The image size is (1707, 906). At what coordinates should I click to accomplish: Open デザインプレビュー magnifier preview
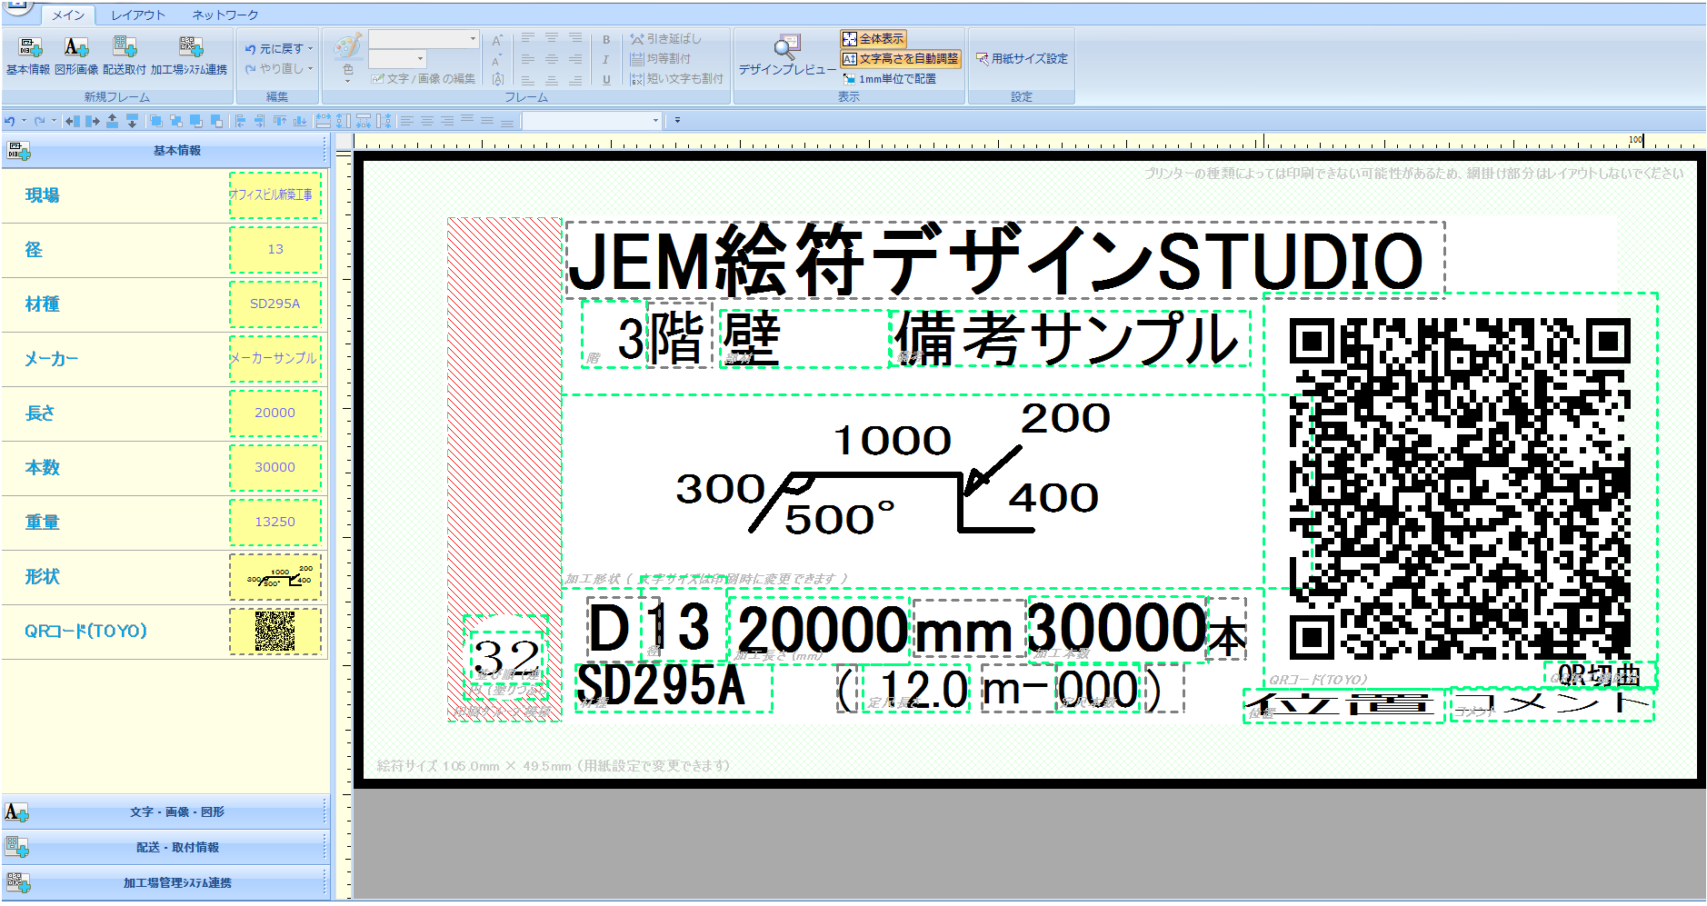pyautogui.click(x=787, y=55)
